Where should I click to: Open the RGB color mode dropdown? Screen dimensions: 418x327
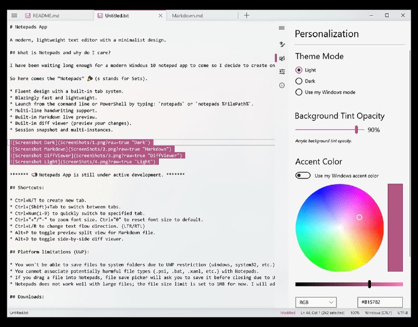(316, 302)
